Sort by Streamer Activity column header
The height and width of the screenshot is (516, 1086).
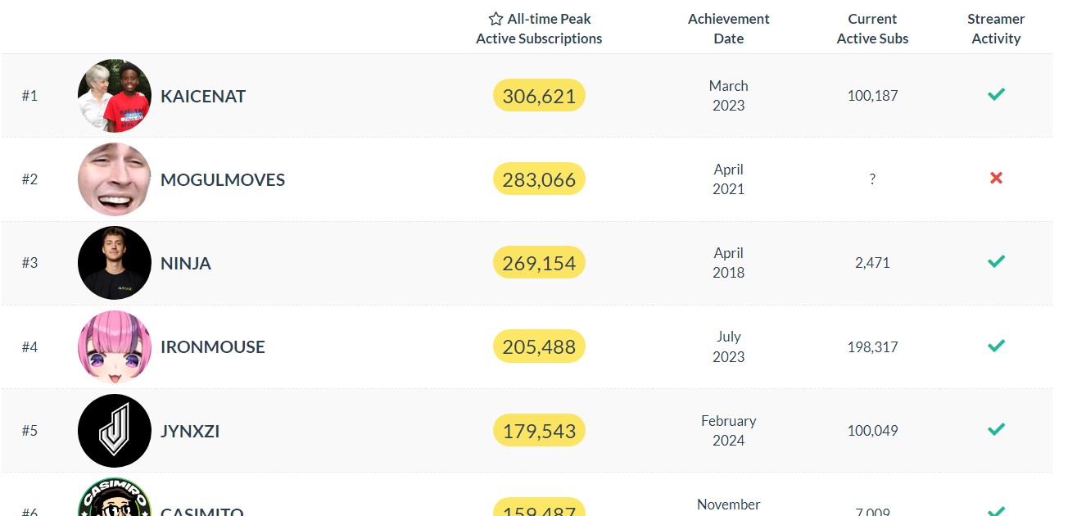996,29
